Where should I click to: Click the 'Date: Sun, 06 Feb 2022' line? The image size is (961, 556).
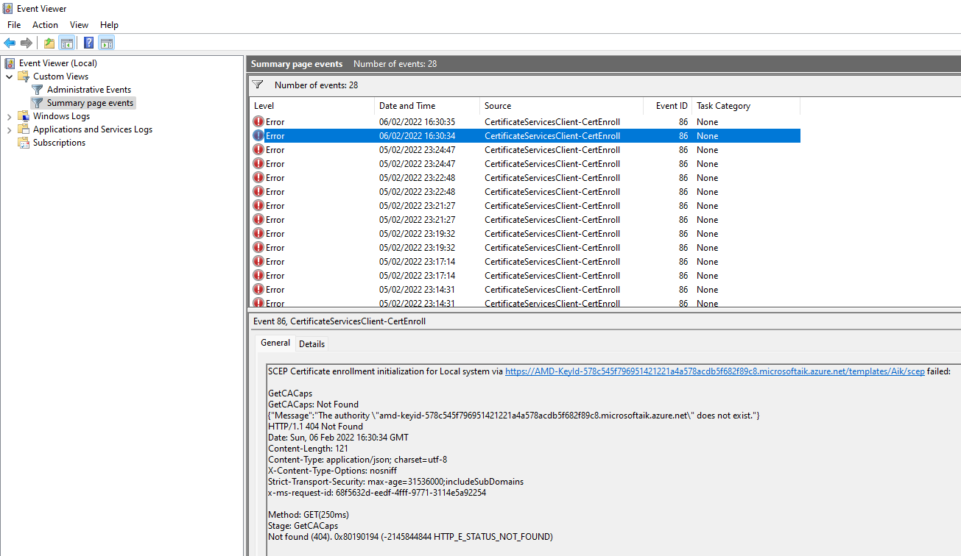coord(338,438)
